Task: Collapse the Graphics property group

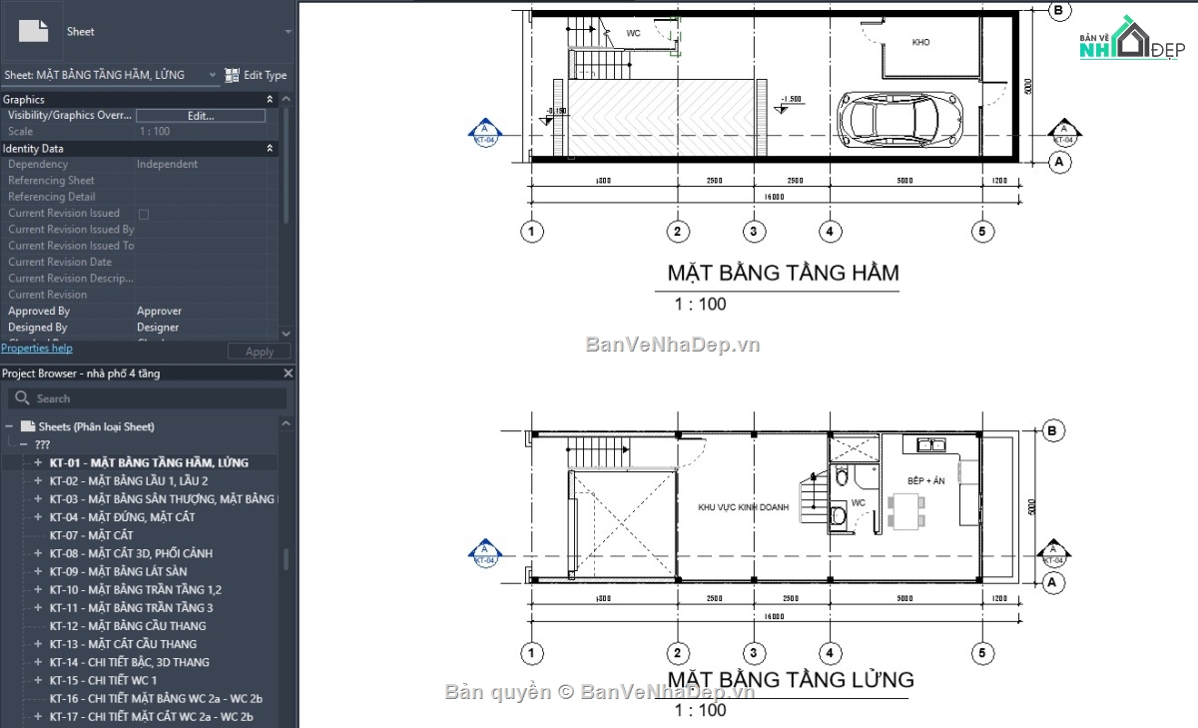Action: [270, 100]
